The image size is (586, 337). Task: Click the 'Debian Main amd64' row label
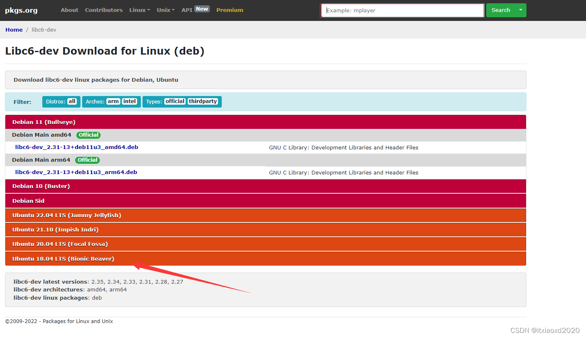click(41, 135)
